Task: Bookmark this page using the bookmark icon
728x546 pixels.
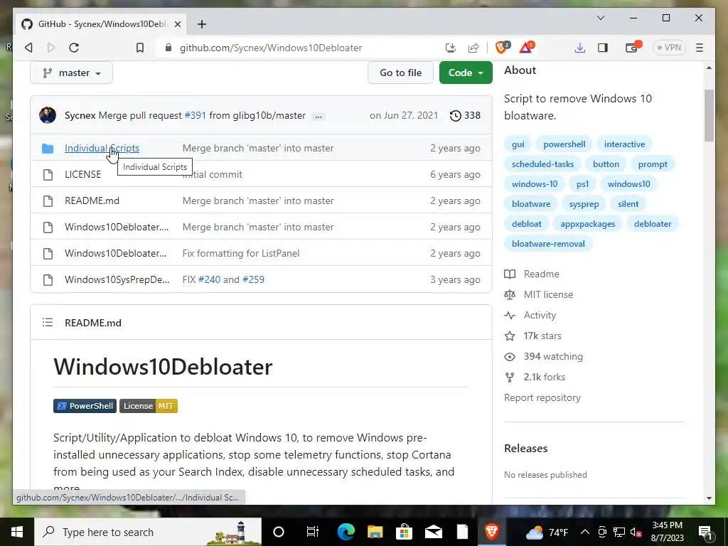Action: [x=140, y=48]
